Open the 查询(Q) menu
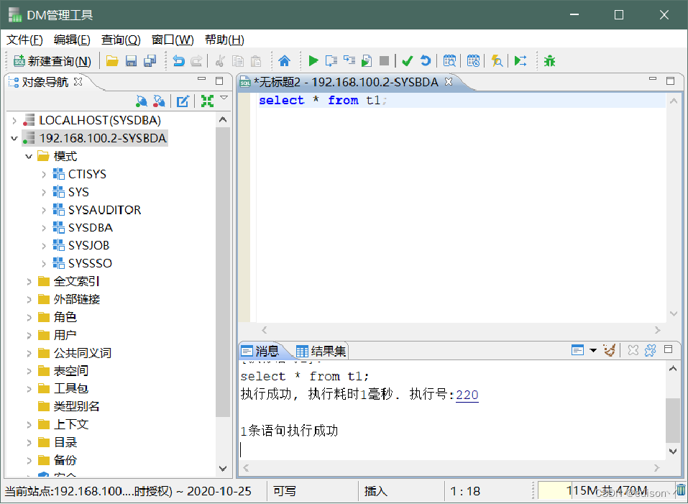This screenshot has height=504, width=688. (121, 40)
